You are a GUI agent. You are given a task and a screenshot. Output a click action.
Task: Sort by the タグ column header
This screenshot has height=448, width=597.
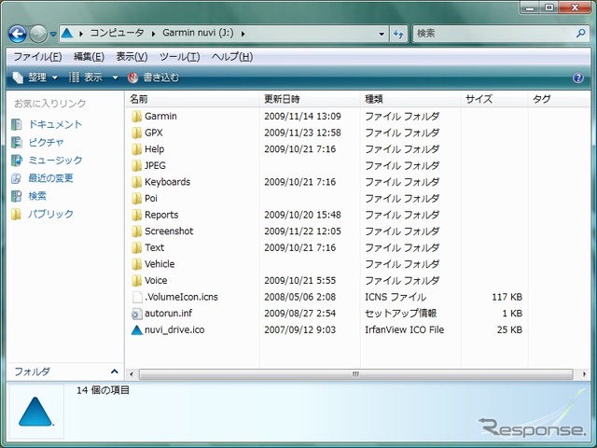[x=560, y=99]
